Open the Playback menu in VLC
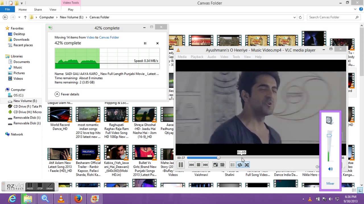The height and width of the screenshot is (204, 364). (x=197, y=57)
